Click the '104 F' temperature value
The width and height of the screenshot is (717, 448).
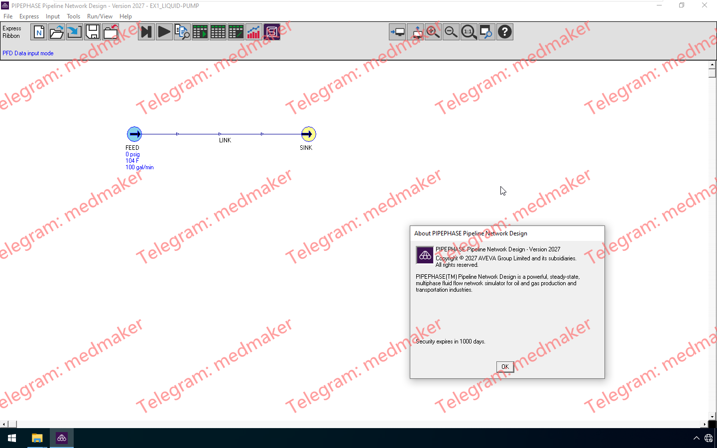[x=132, y=161]
